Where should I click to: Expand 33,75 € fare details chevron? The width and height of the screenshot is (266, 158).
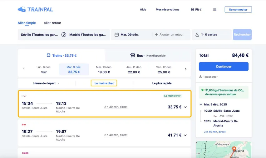(x=185, y=107)
